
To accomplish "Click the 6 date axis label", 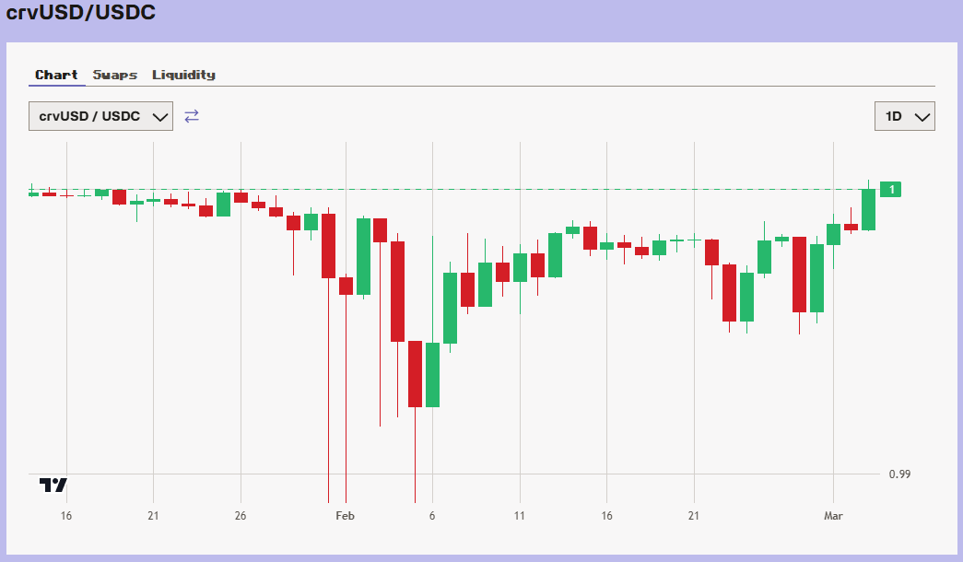I will (x=432, y=516).
